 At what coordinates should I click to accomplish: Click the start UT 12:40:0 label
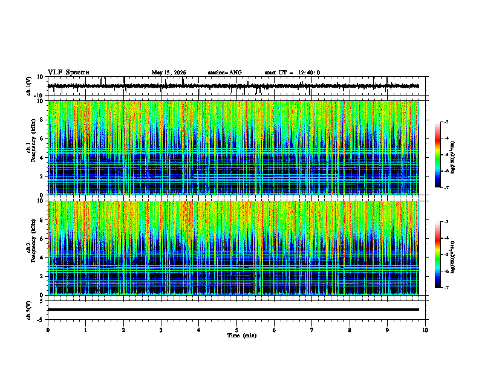tap(292, 73)
